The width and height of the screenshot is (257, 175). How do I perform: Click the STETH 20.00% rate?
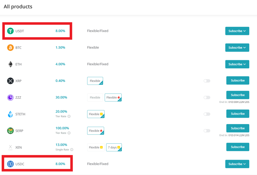tap(61, 111)
